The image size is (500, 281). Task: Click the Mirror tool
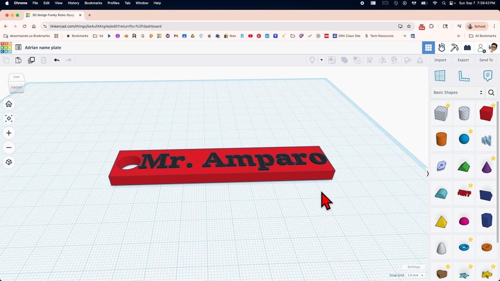(x=382, y=60)
